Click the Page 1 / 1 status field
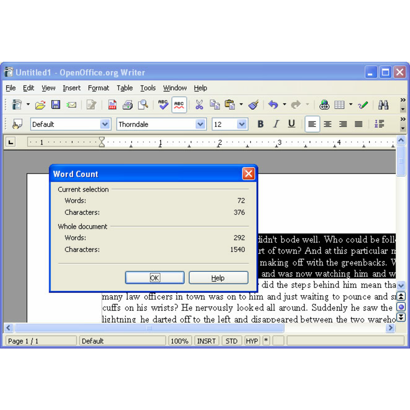The image size is (410, 410). pos(41,341)
